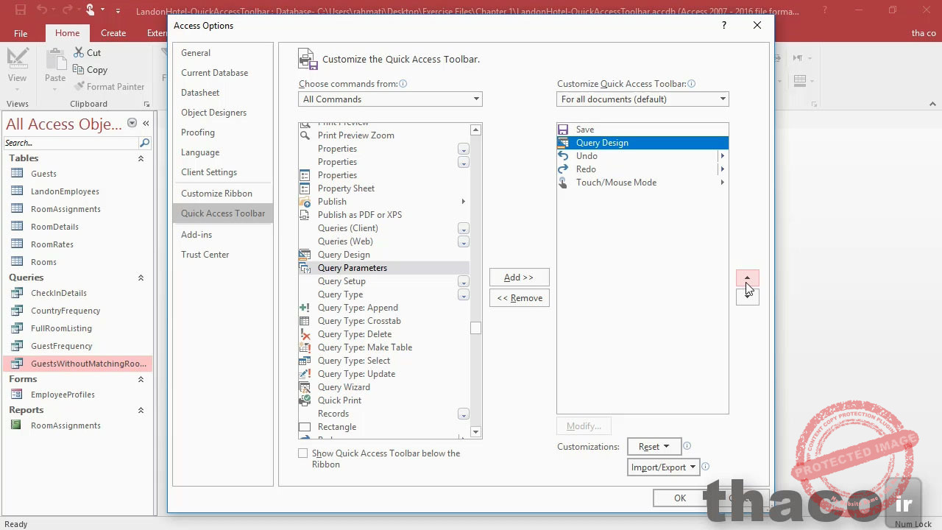Click the Publish command icon

point(305,202)
